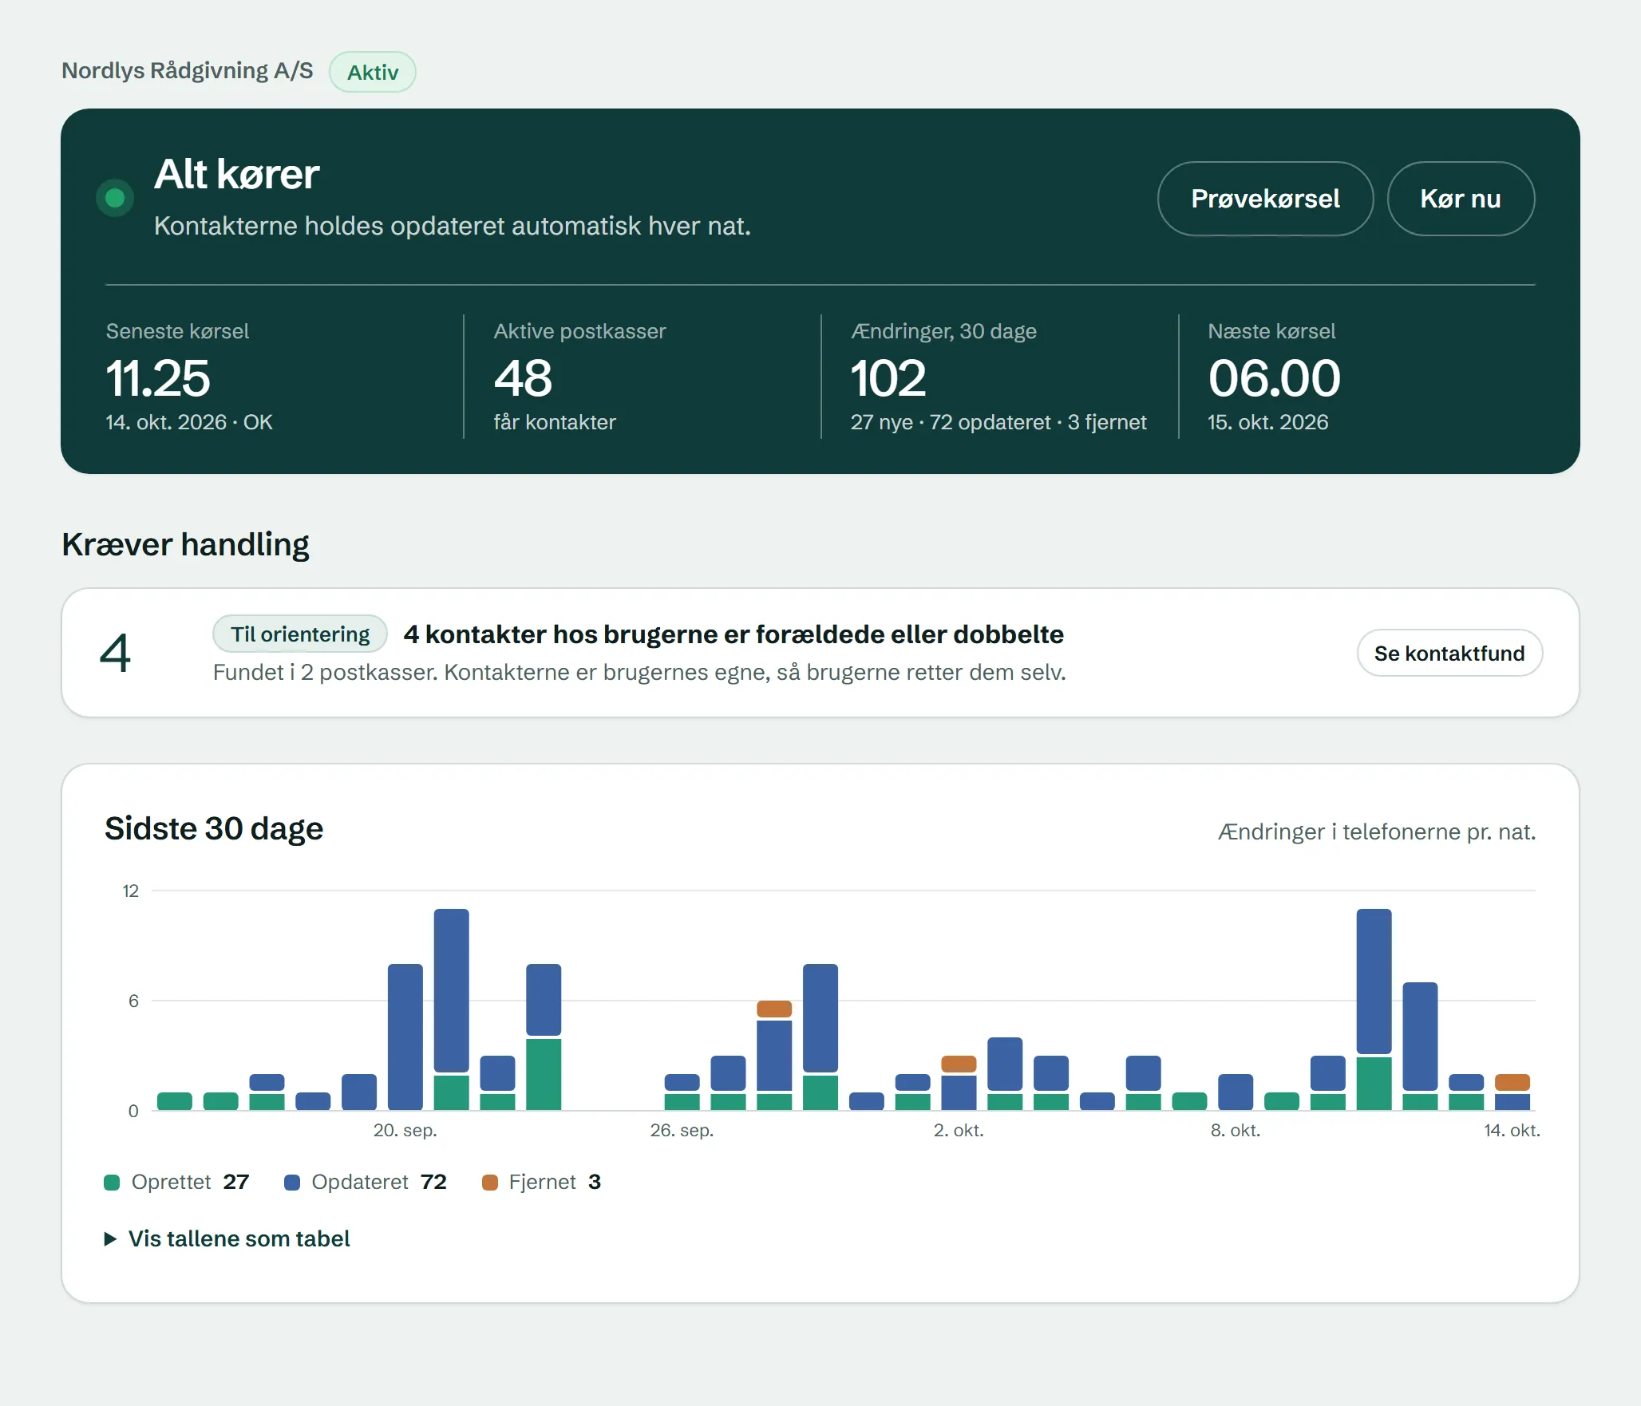Click the text 14. okt. 2026 · OK
The image size is (1641, 1406).
click(x=189, y=422)
